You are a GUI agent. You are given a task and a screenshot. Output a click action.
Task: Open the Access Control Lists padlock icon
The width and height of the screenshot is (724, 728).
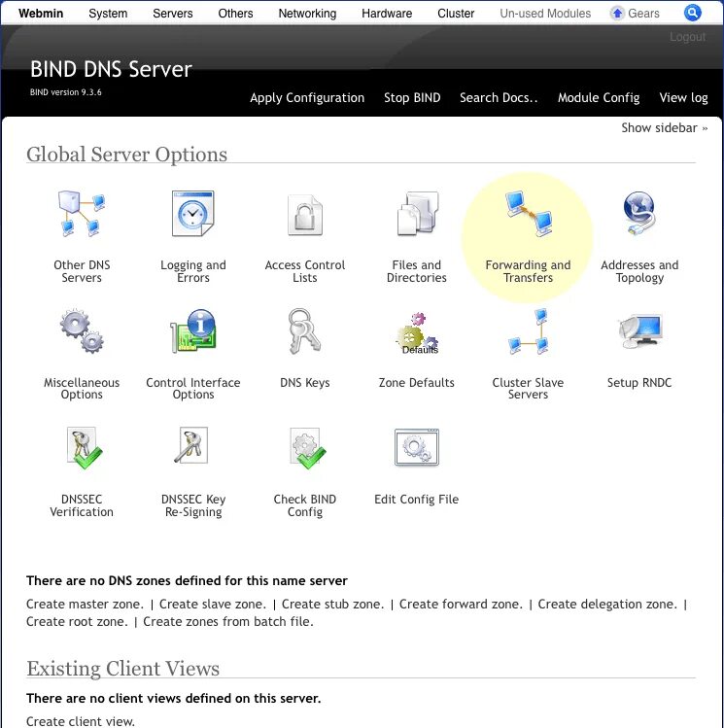tap(305, 215)
